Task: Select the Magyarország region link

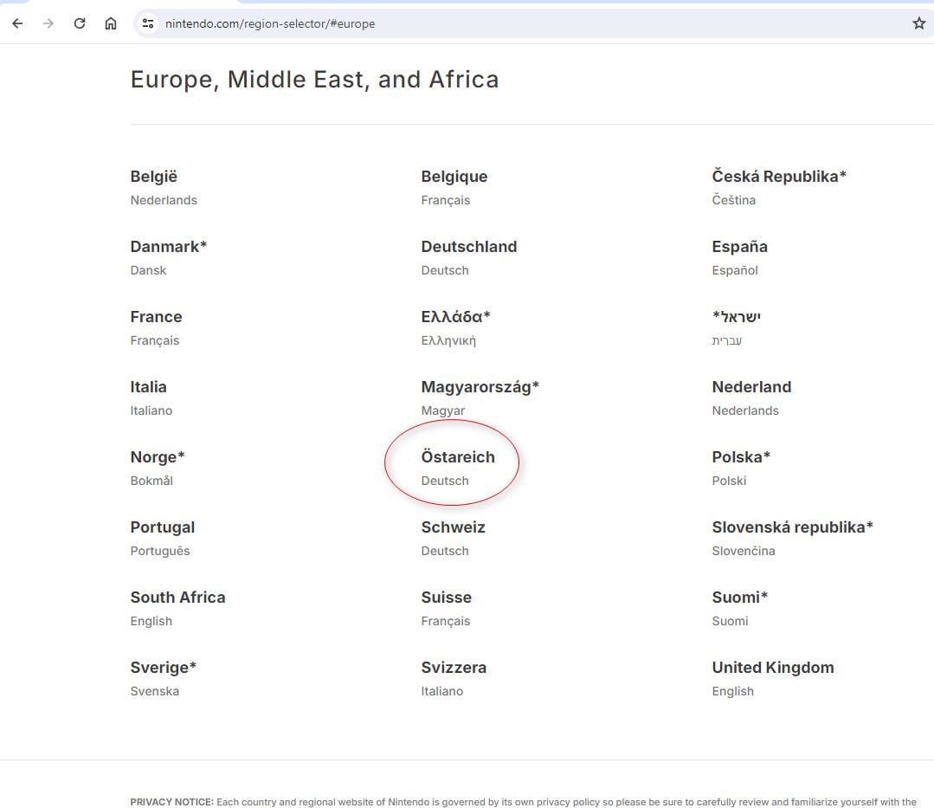Action: point(480,398)
